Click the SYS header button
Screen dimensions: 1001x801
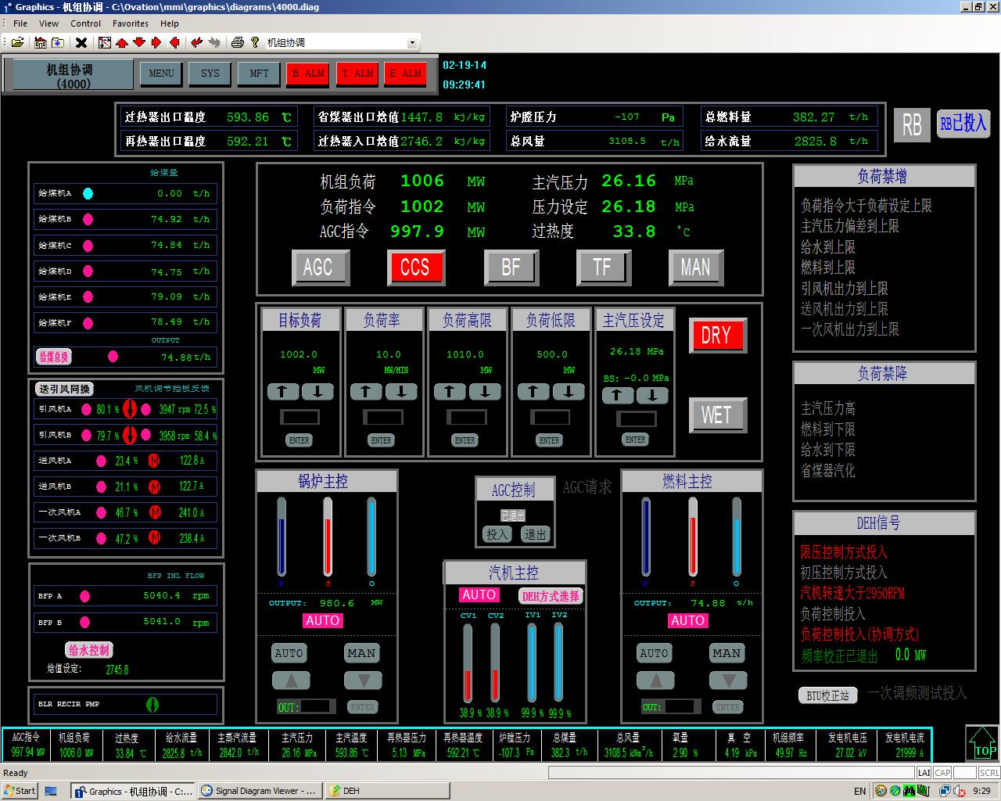coord(210,74)
